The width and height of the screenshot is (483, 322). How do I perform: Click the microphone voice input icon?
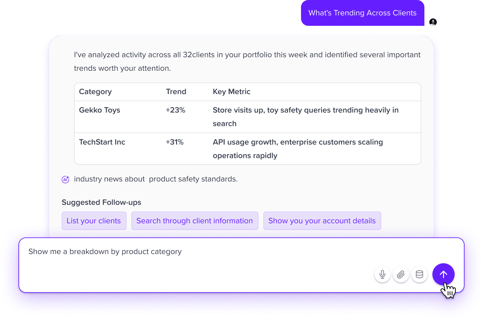tap(382, 274)
